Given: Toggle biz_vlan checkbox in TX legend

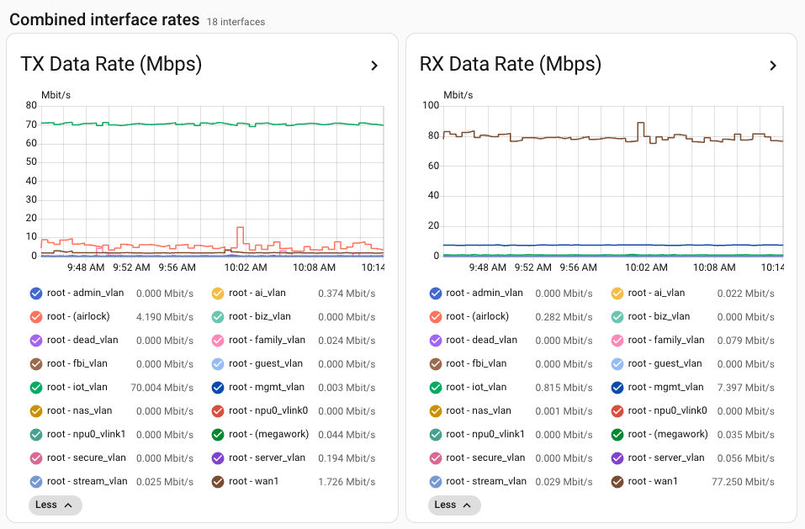Looking at the screenshot, I should tap(218, 317).
